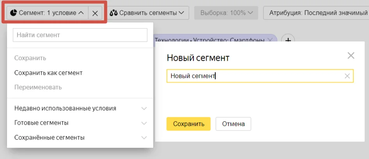
Task: Clear the segment with the X next to Сегмент
Action: coord(95,13)
